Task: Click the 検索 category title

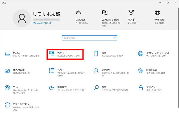Action: point(104,87)
